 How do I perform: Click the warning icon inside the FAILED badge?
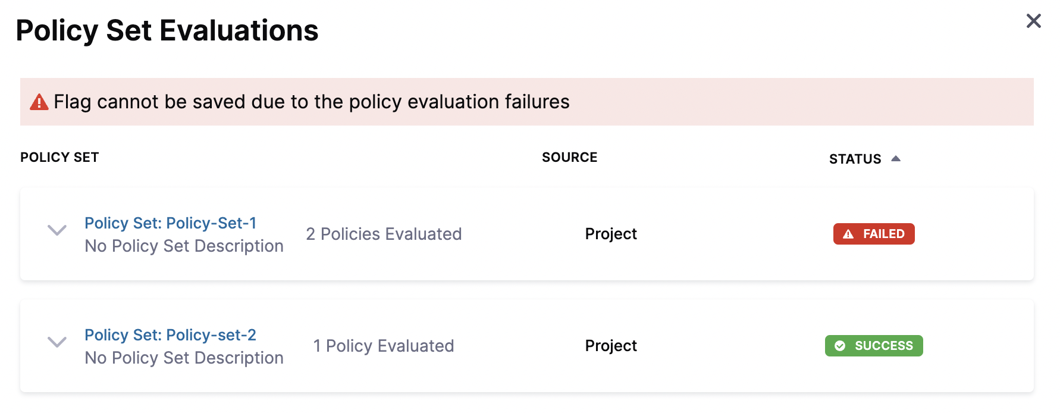tap(849, 234)
